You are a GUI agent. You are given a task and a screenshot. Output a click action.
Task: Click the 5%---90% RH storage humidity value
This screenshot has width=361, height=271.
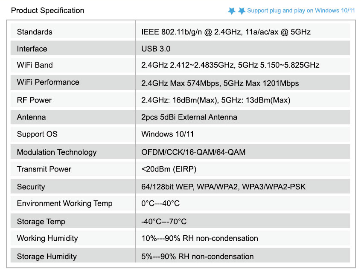tap(198, 257)
